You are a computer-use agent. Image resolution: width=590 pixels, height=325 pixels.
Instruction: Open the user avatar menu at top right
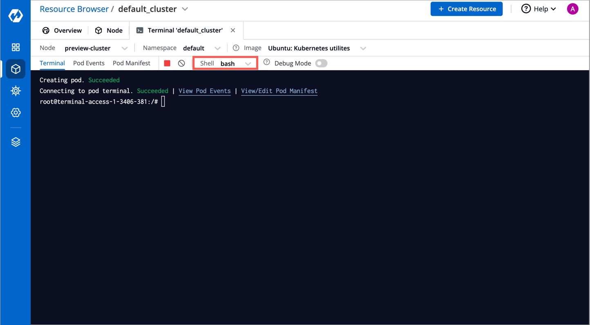572,9
